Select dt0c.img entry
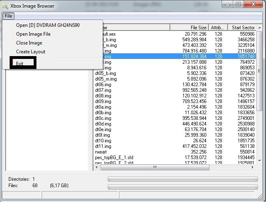Screen dimensions: 266x202 click(175, 118)
